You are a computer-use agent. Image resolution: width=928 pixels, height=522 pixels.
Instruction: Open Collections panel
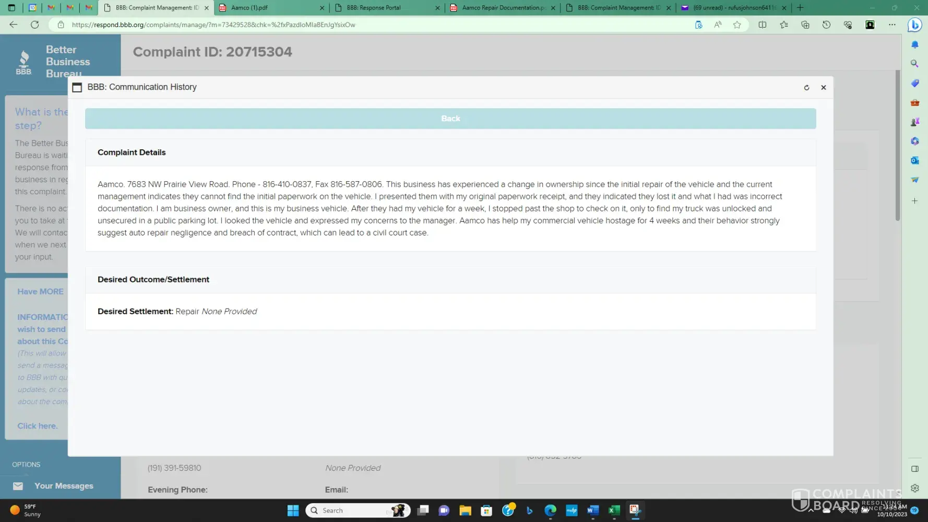point(805,25)
